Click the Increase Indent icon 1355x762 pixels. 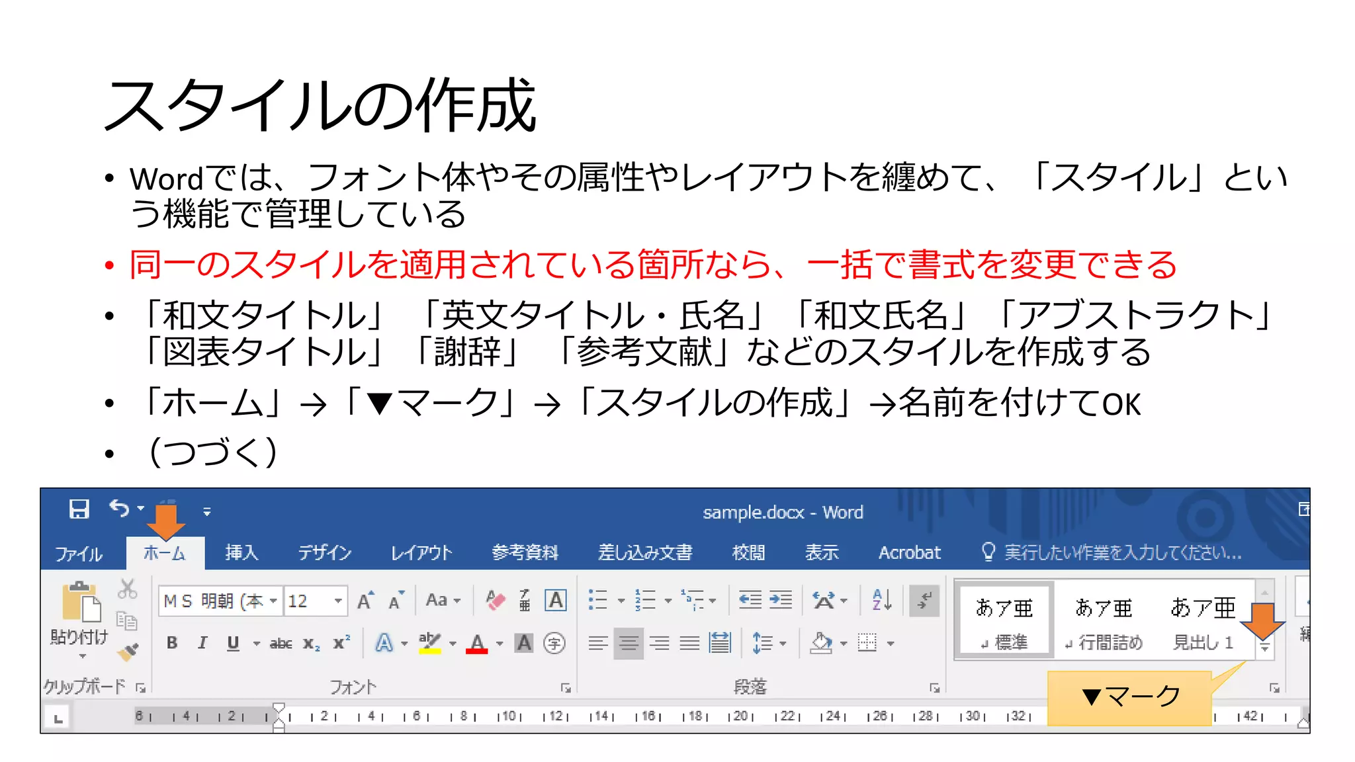point(781,601)
